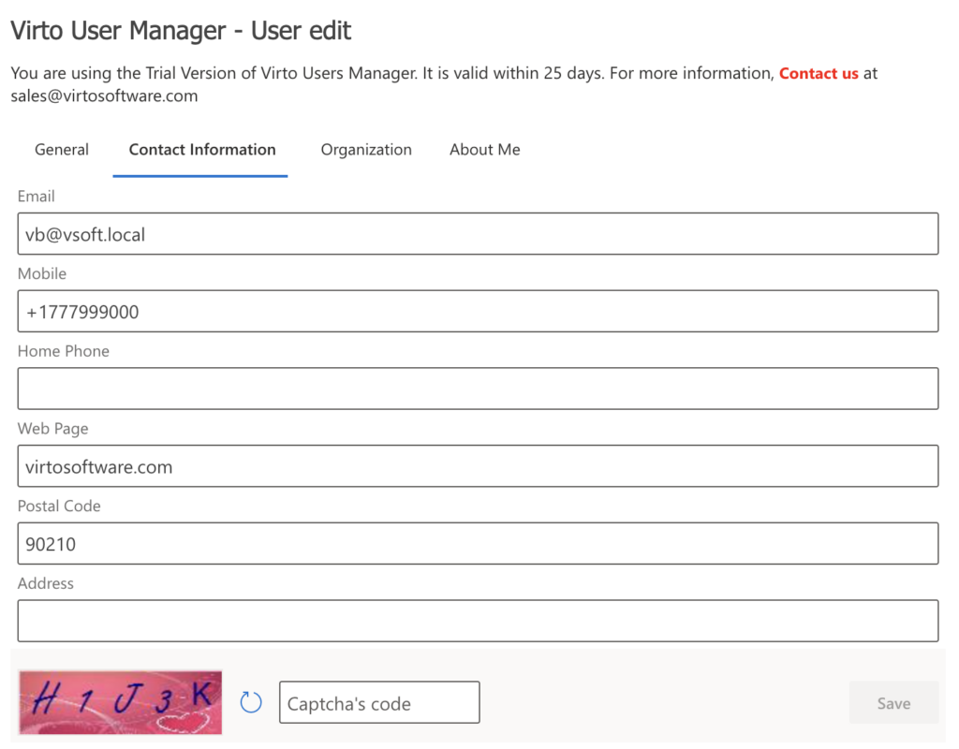959x749 pixels.
Task: Click the Web Page input
Action: click(478, 465)
